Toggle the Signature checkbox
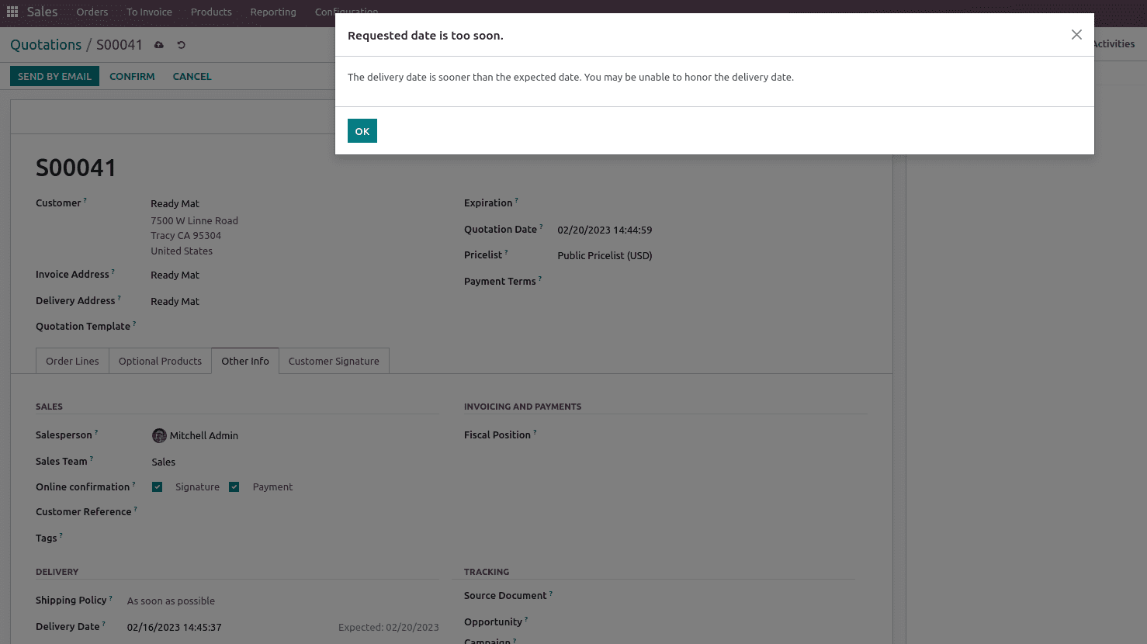The image size is (1147, 644). 158,486
